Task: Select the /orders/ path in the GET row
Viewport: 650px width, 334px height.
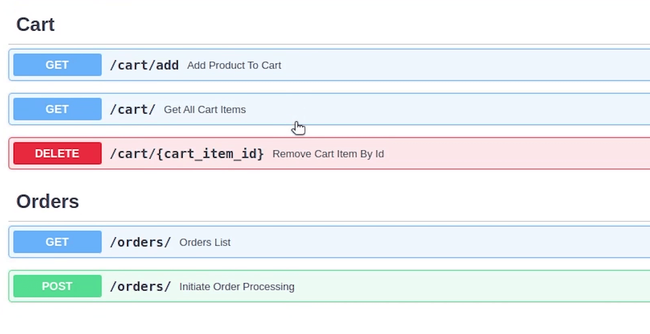Action: click(140, 242)
